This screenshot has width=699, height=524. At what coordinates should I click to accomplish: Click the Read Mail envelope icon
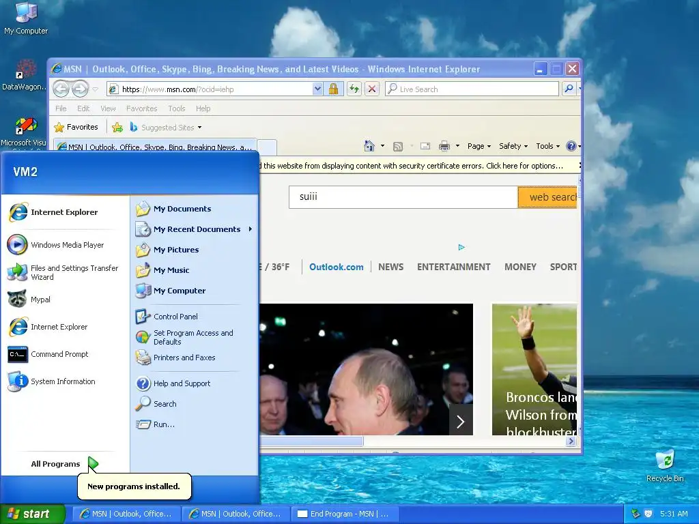[425, 146]
